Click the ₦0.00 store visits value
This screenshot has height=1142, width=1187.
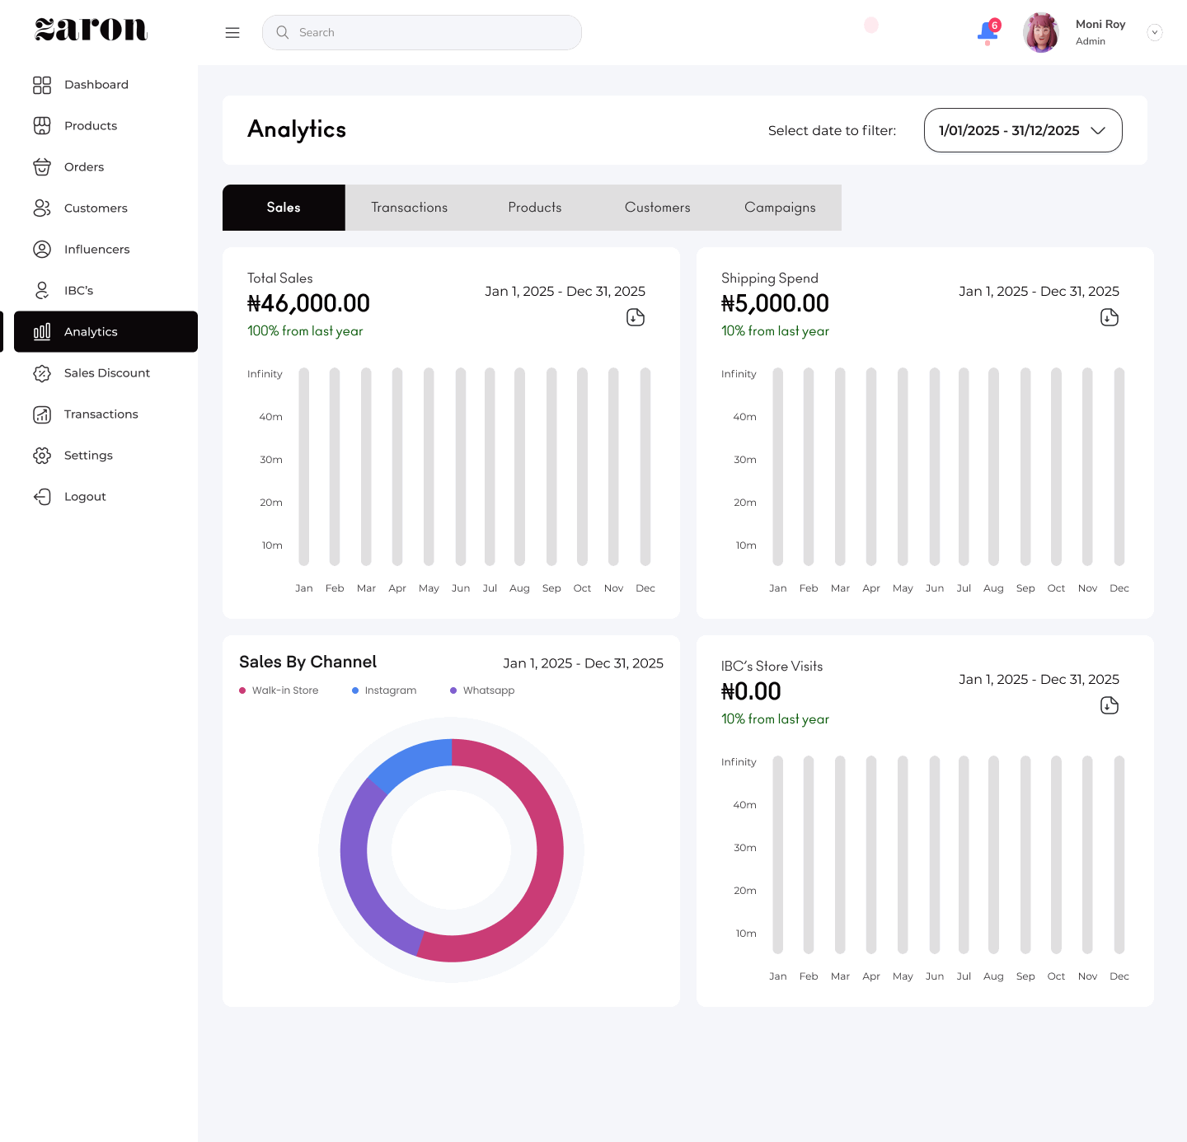[x=751, y=691]
